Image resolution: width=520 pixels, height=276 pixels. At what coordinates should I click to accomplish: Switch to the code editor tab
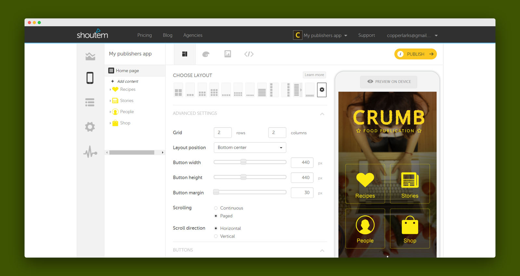[249, 54]
